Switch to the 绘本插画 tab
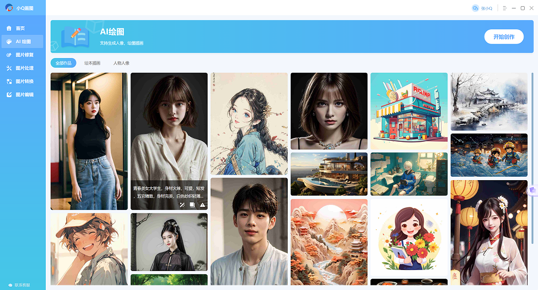The width and height of the screenshot is (538, 290). point(92,63)
